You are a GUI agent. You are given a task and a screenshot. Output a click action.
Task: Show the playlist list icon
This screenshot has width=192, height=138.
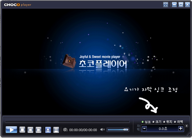(x=56, y=130)
